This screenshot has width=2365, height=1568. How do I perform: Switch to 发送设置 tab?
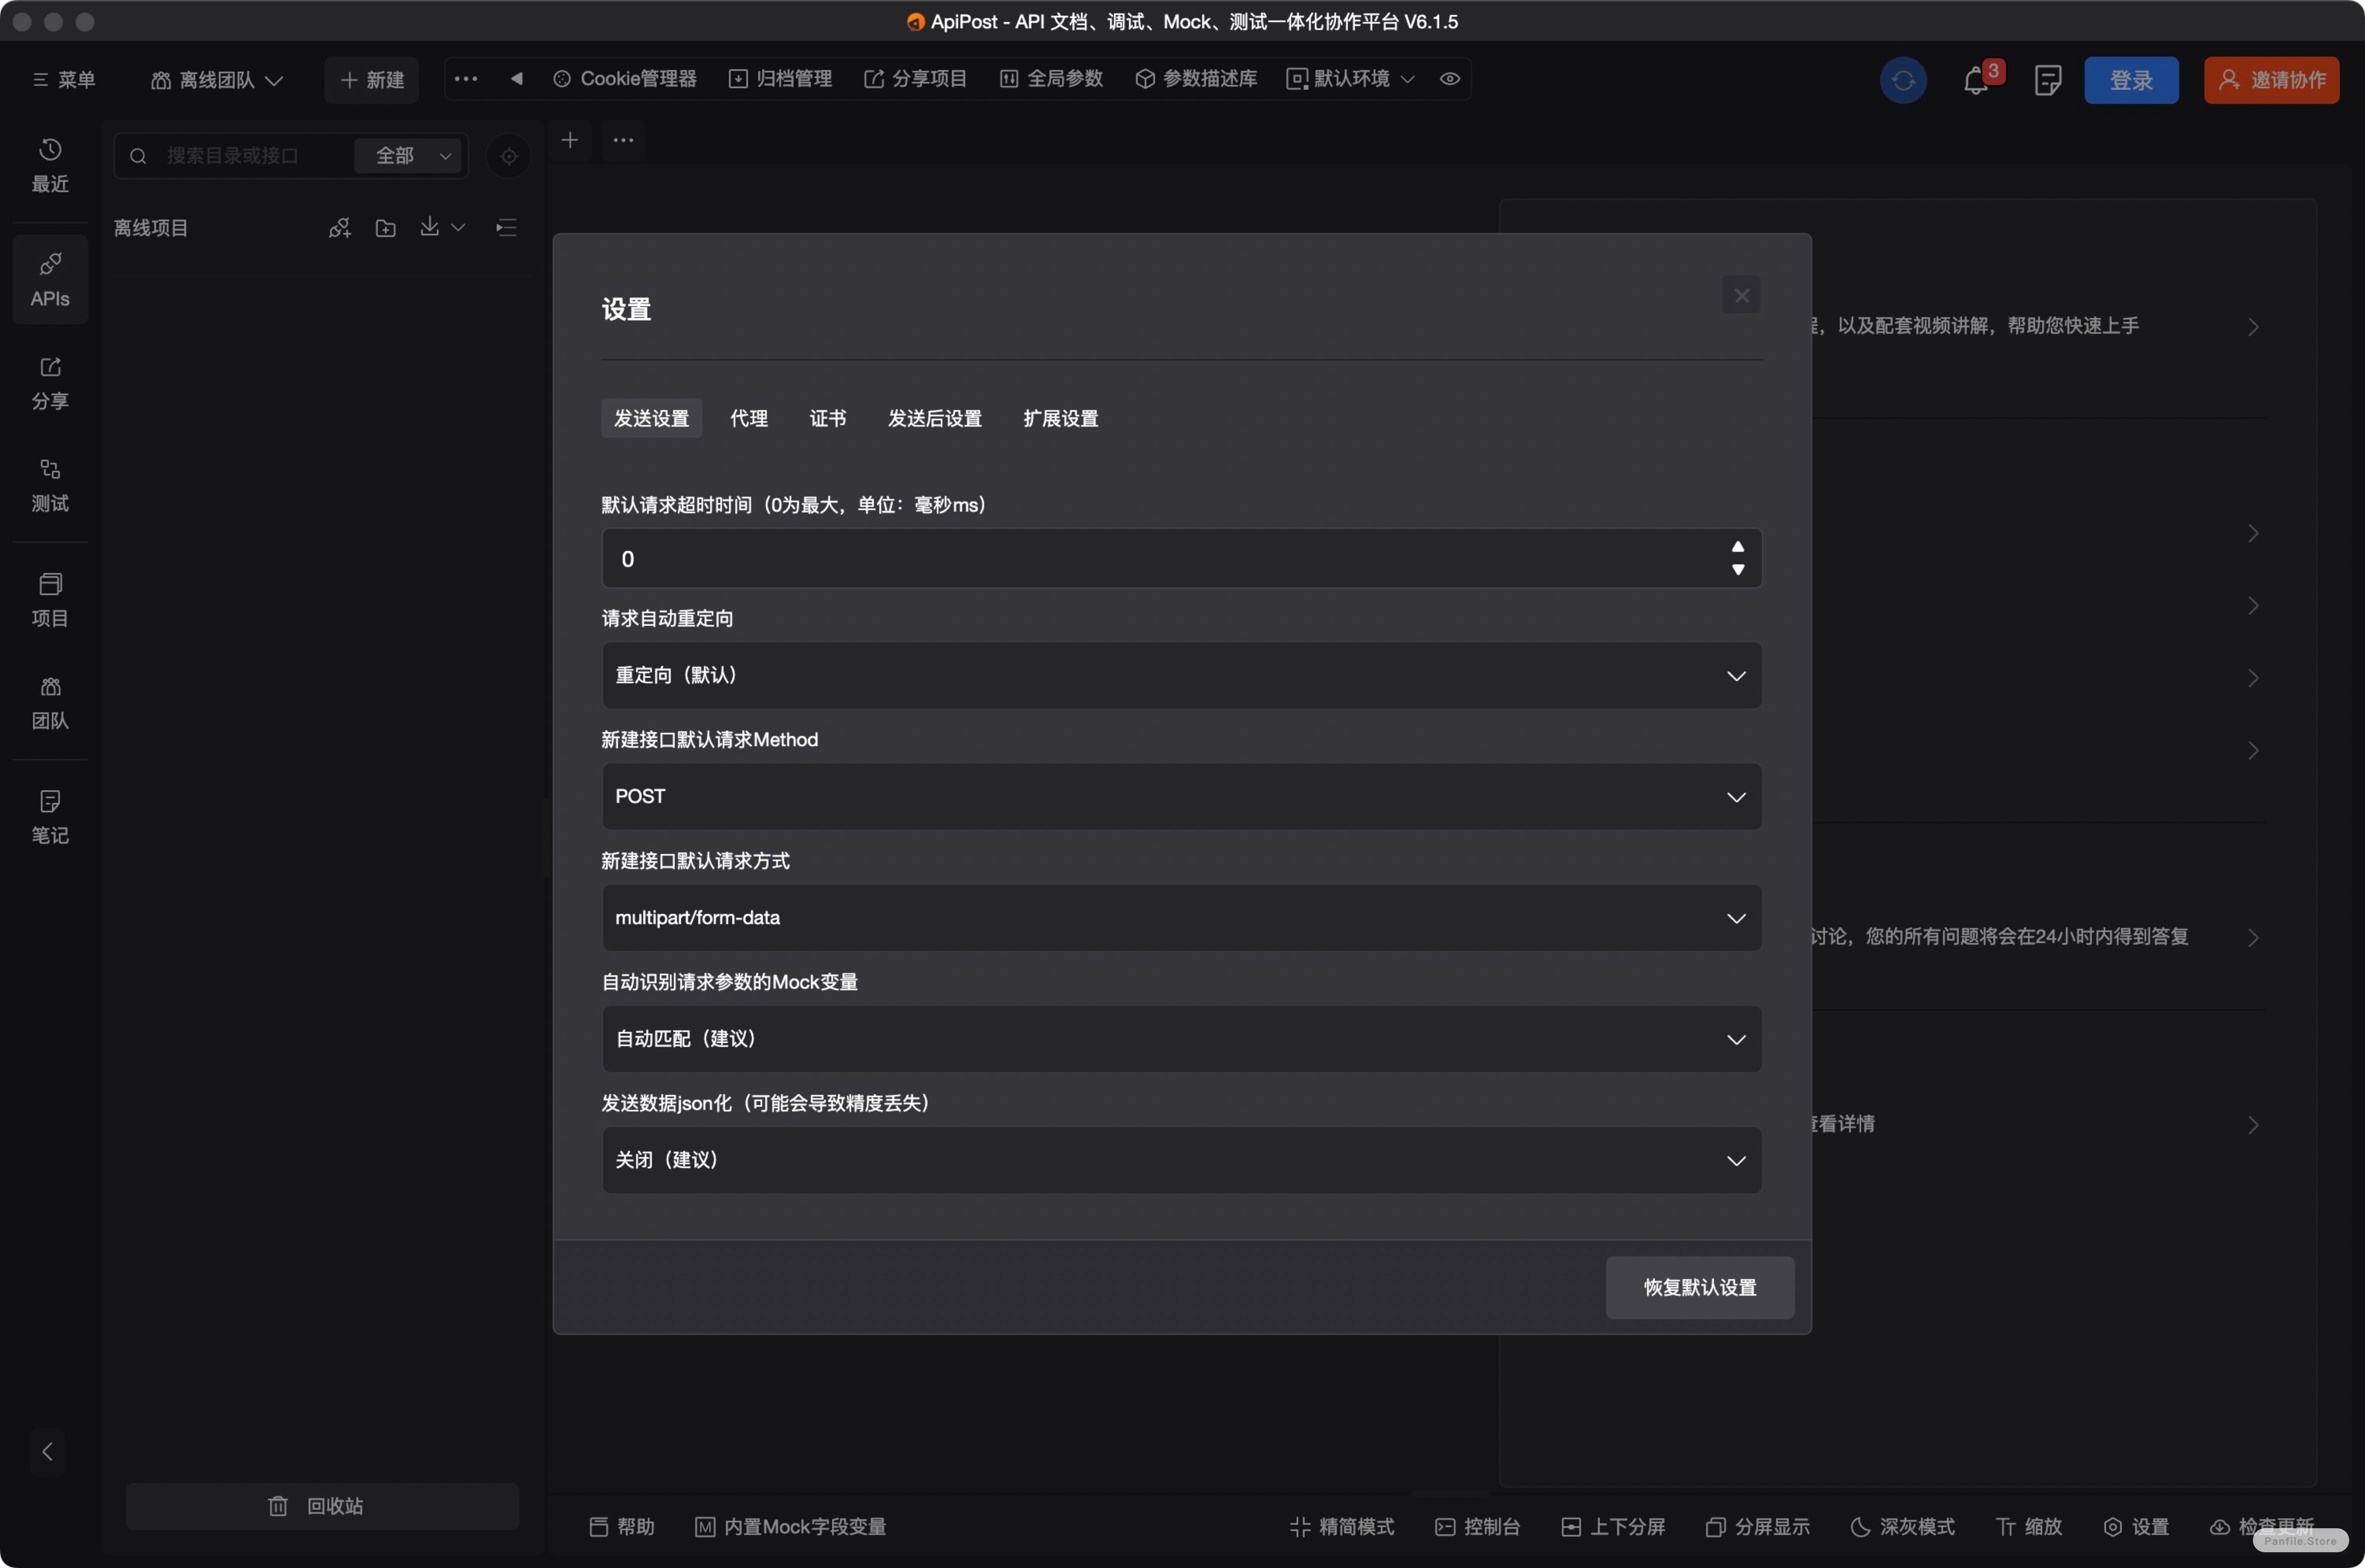click(x=651, y=418)
